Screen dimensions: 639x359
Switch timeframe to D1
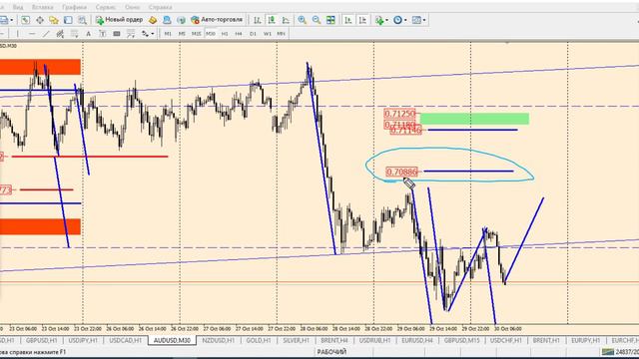coord(253,34)
